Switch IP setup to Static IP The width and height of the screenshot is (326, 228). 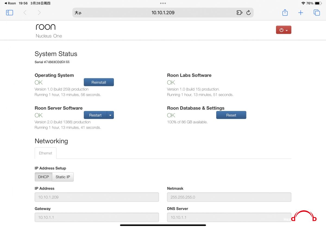click(x=63, y=177)
